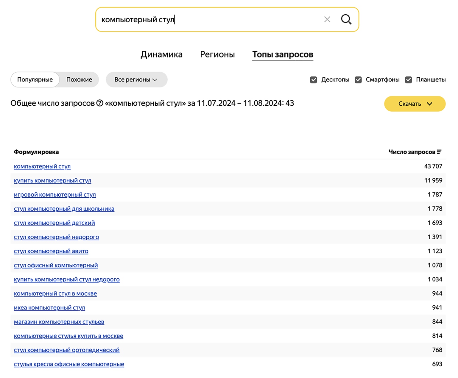This screenshot has height=378, width=458.
Task: Click the value 43 707
Action: (x=433, y=166)
